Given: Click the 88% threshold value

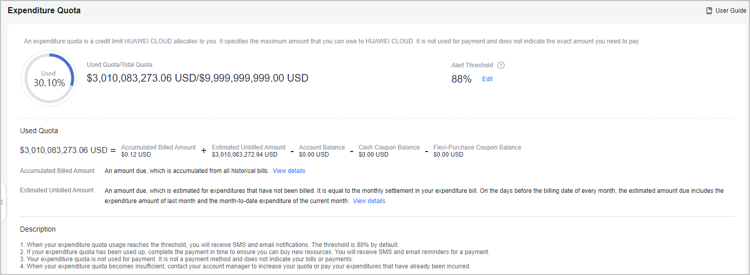Looking at the screenshot, I should [x=461, y=80].
